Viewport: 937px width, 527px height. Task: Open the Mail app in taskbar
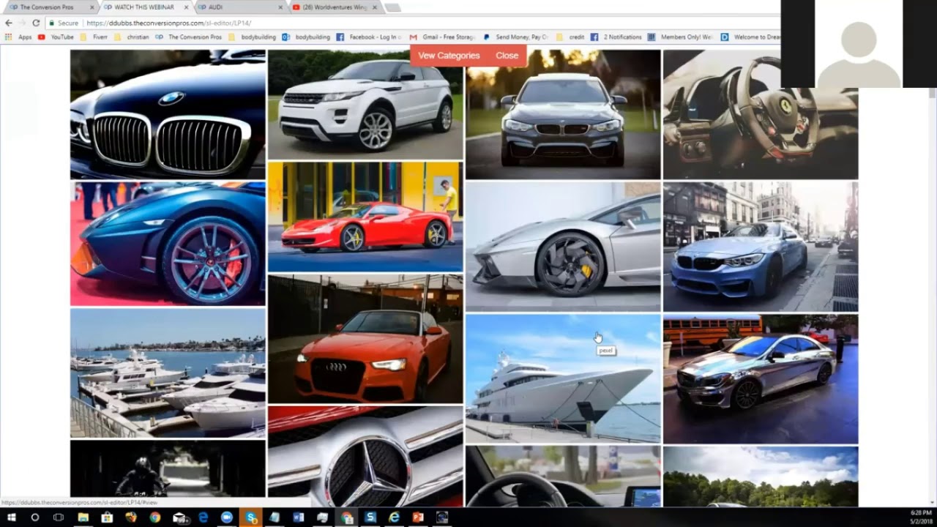tap(181, 517)
